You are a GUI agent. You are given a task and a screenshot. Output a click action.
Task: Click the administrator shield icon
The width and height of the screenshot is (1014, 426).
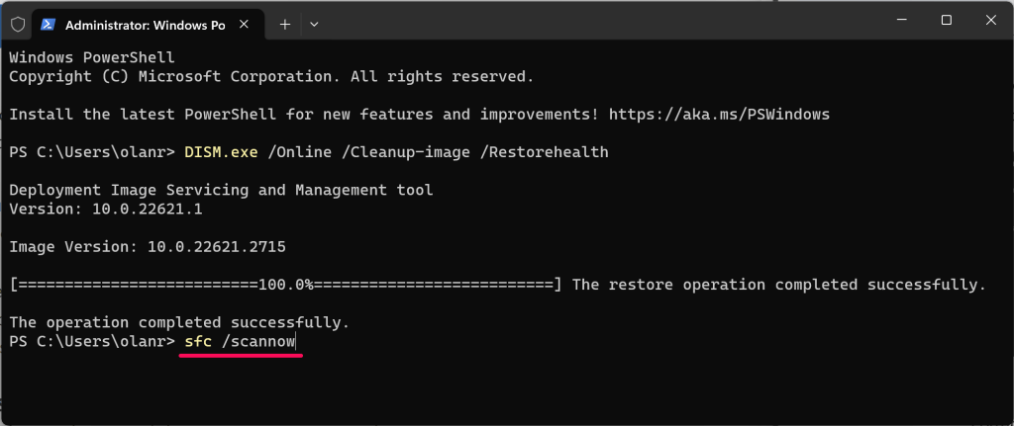(x=17, y=24)
